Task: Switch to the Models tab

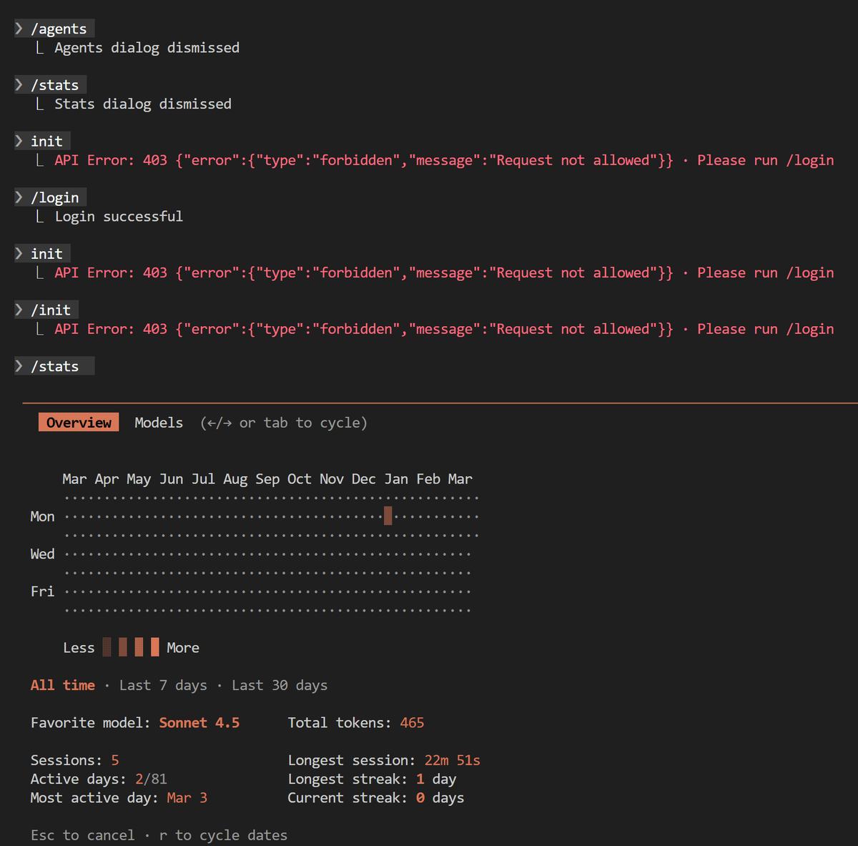Action: pyautogui.click(x=159, y=423)
